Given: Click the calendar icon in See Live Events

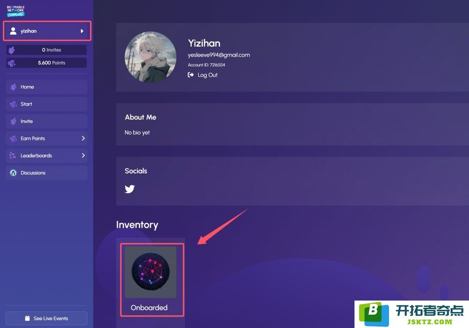Looking at the screenshot, I should [x=27, y=318].
